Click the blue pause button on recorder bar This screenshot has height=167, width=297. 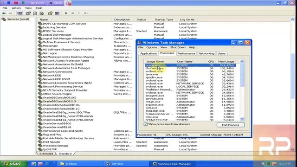[x=9, y=3]
